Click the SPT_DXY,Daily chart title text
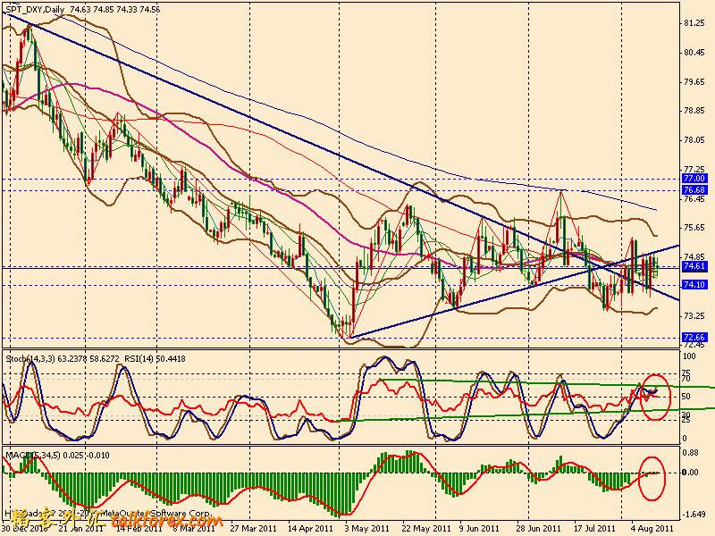Image resolution: width=715 pixels, height=536 pixels. [35, 9]
